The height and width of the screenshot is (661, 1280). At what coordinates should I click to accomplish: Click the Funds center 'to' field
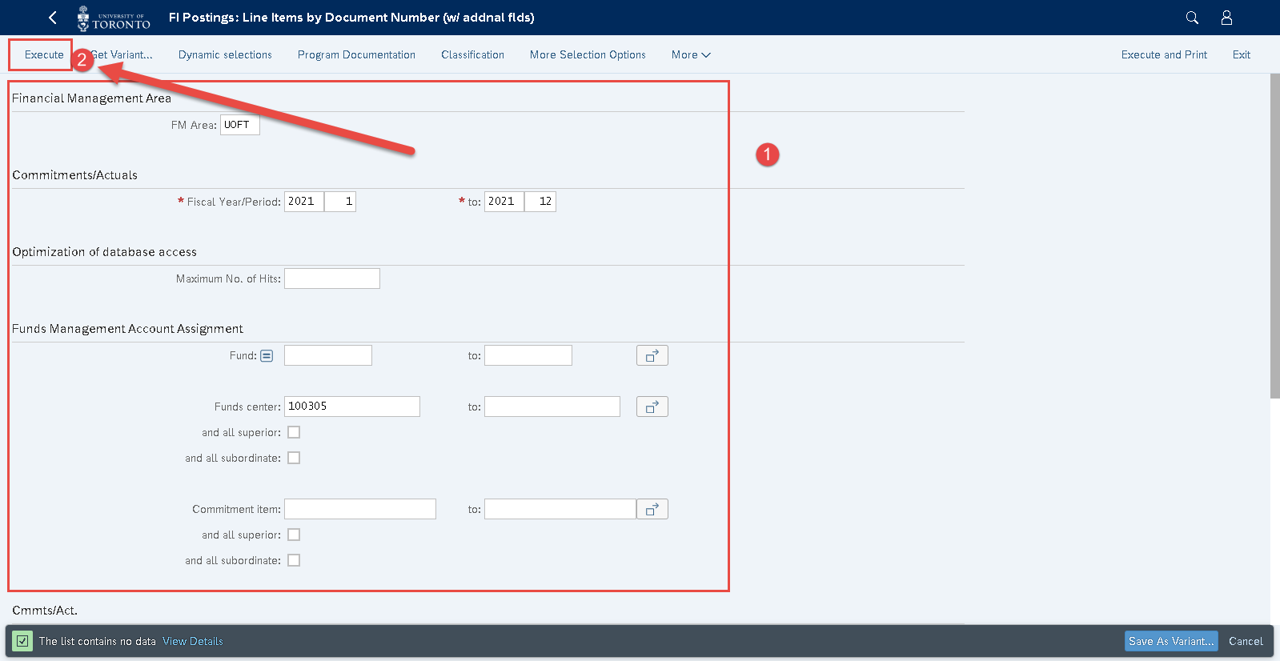pyautogui.click(x=552, y=407)
